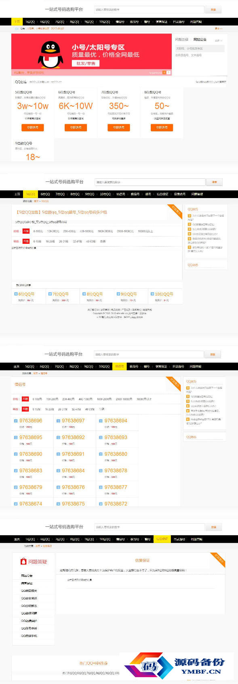Click the icon beside 97638697
Viewport: 238px width, 684px height.
coord(58,421)
